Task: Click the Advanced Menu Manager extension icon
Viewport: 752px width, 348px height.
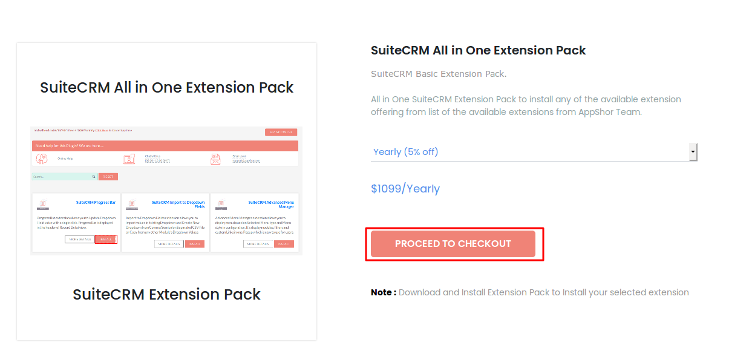Action: pos(220,205)
